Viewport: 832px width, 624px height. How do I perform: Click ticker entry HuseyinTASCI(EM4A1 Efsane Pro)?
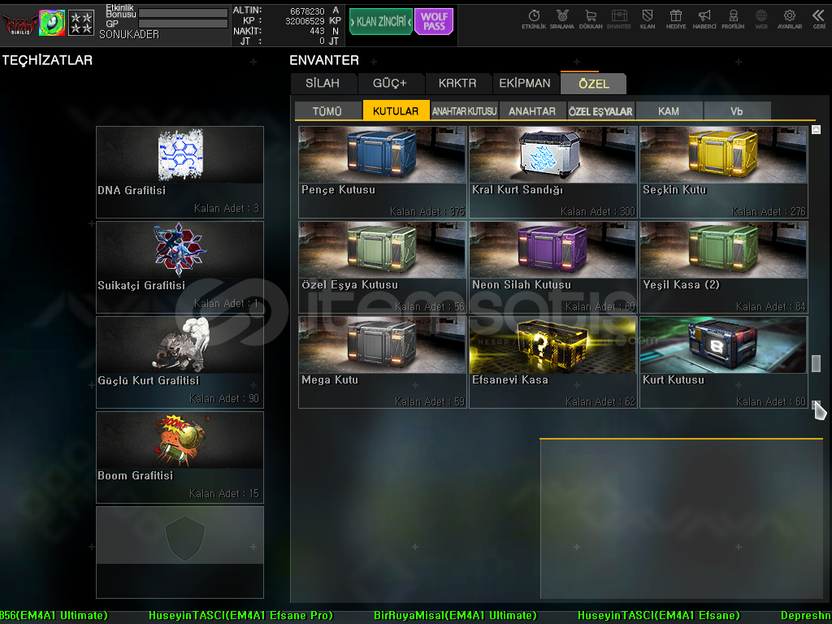240,616
